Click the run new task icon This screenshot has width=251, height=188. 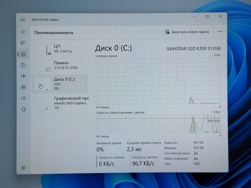point(167,32)
